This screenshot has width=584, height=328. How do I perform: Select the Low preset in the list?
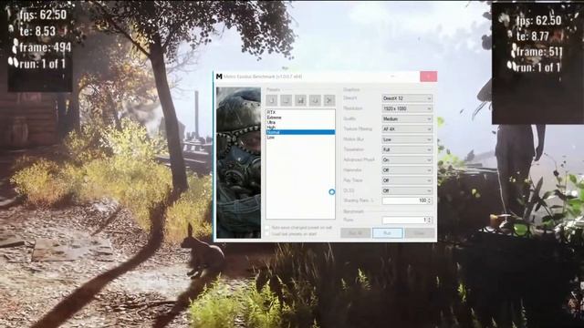(300, 138)
